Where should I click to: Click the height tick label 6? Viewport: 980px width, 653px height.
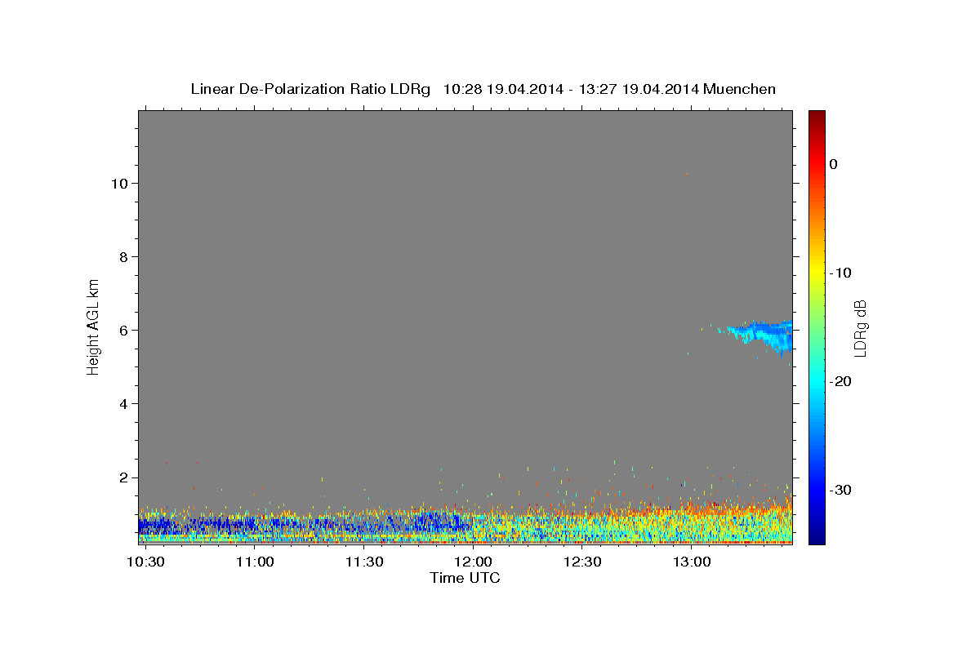pyautogui.click(x=122, y=330)
